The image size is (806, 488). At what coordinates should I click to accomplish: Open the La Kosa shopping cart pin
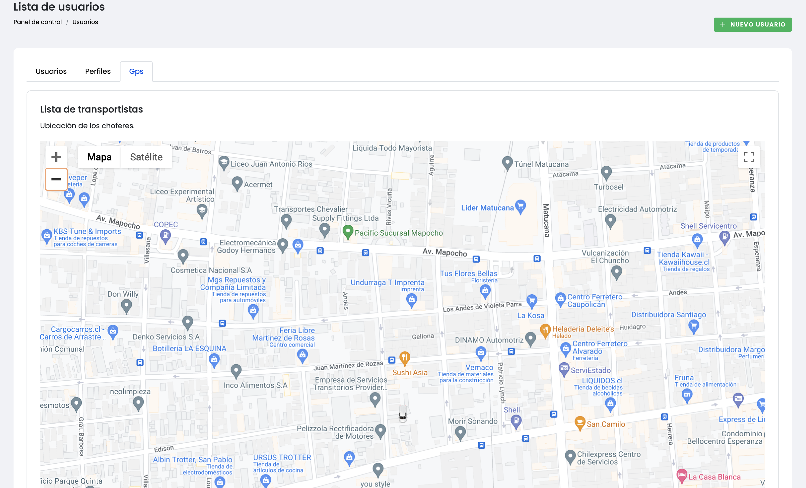[x=532, y=302]
